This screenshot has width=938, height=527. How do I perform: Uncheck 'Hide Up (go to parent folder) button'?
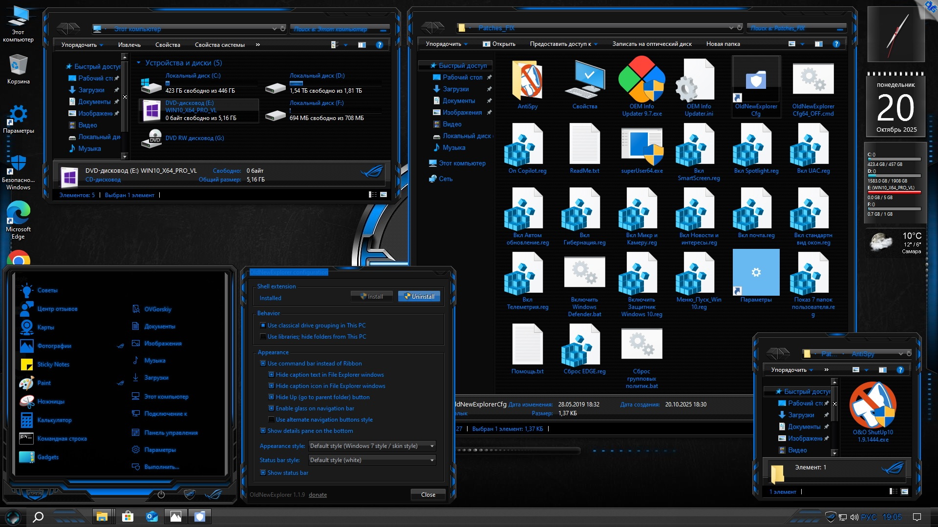271,397
